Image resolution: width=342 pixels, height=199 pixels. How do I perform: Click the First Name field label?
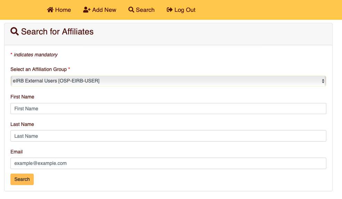22,97
